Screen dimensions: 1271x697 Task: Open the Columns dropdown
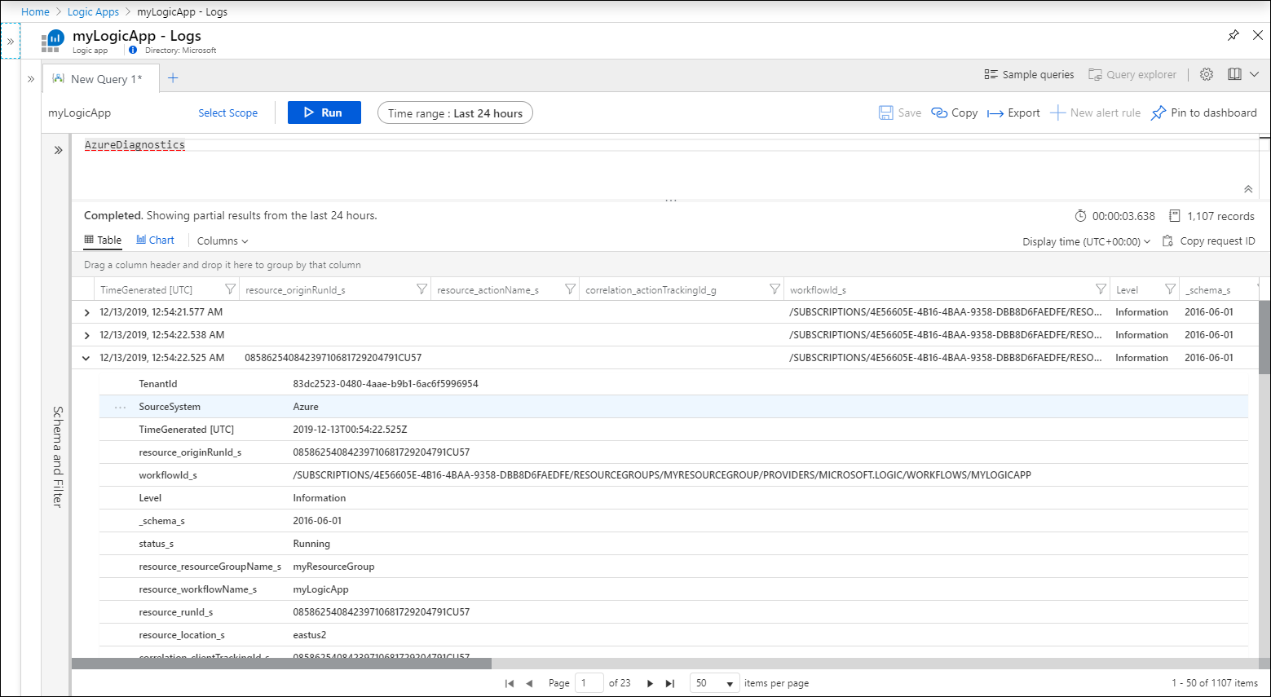pos(223,241)
